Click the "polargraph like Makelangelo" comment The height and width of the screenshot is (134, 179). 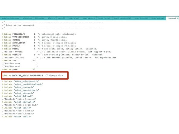59,34
